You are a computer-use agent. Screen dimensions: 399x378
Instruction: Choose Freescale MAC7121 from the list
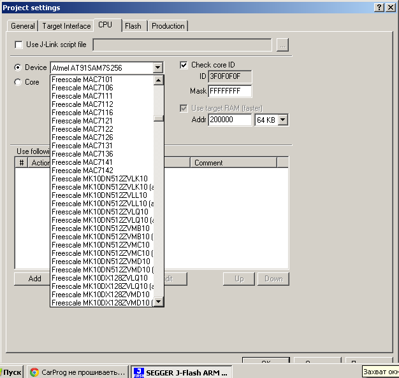pyautogui.click(x=102, y=121)
